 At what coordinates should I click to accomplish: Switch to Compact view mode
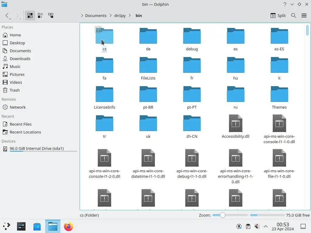coord(40,15)
